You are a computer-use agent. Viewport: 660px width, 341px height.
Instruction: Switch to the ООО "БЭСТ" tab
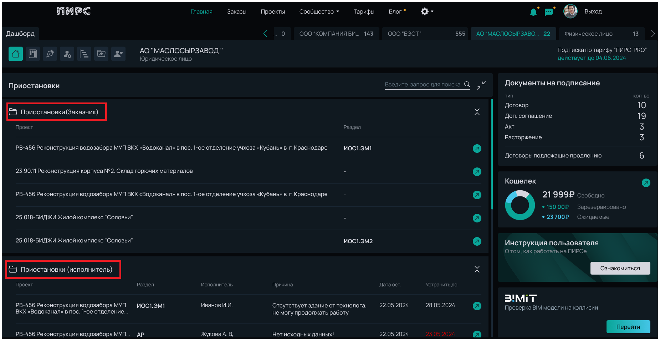pyautogui.click(x=426, y=34)
